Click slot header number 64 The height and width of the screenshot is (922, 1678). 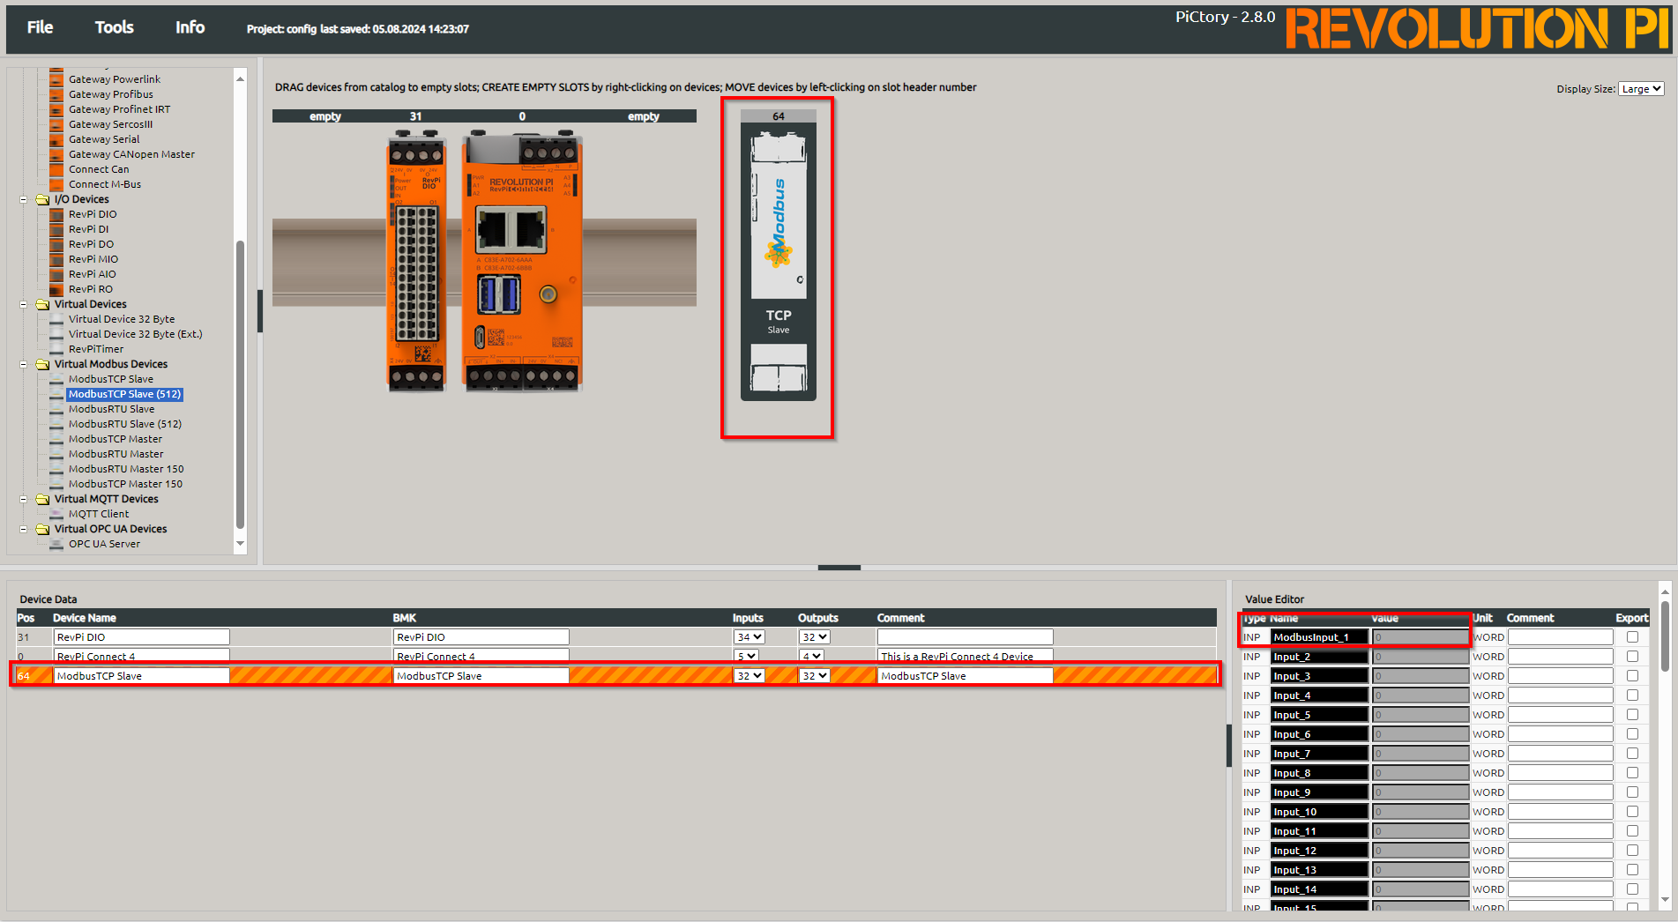point(779,116)
